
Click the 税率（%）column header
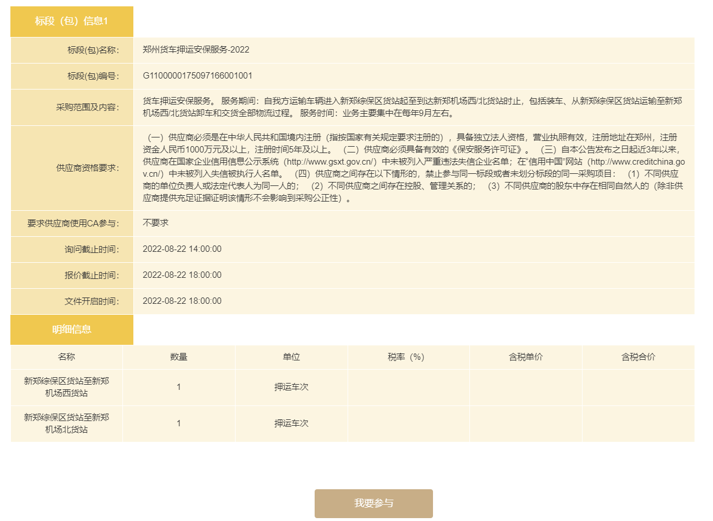point(408,357)
